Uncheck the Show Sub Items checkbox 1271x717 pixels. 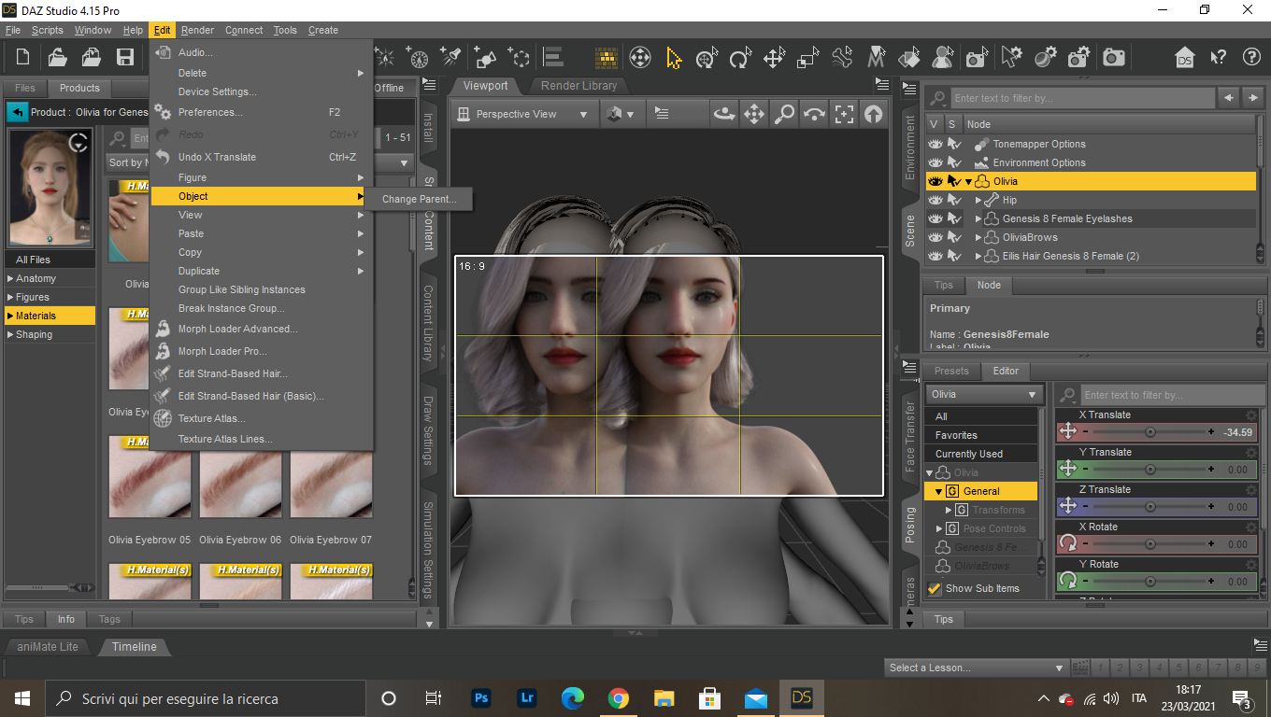pos(934,588)
